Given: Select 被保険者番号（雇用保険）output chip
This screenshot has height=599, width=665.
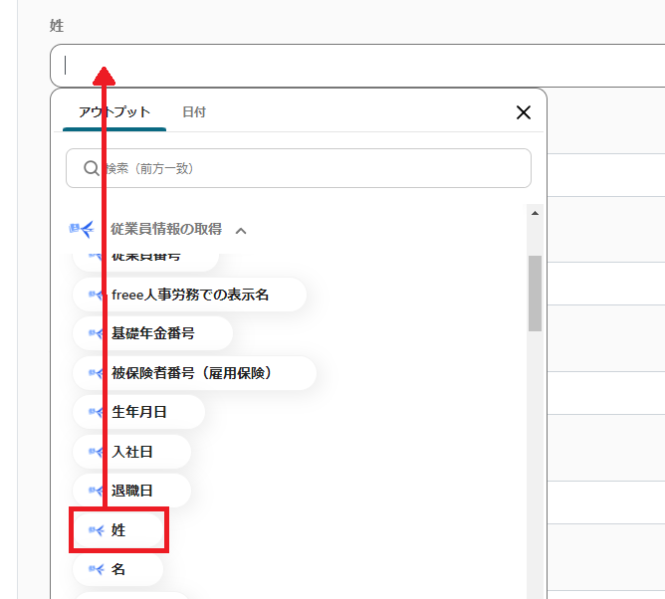Looking at the screenshot, I should [x=195, y=373].
